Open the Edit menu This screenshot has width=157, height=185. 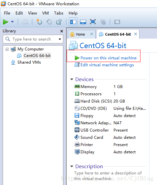(x=19, y=13)
